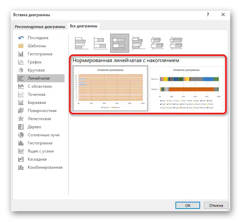Click the Комбинированная combo chart icon

click(21, 167)
